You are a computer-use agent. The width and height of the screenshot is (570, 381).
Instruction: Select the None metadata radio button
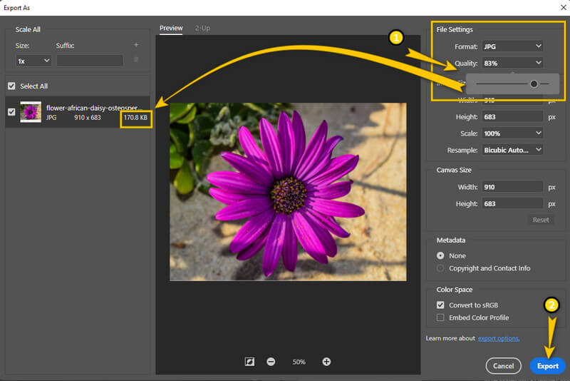(x=440, y=255)
